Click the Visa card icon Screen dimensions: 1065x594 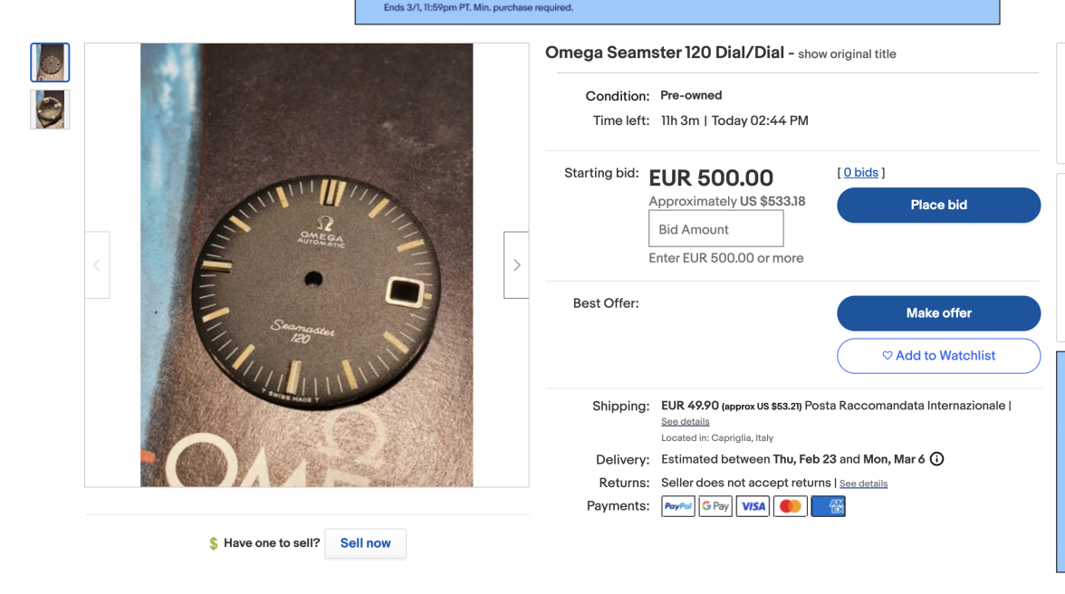tap(753, 506)
